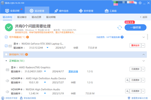Click the technical expert help icon
The image size is (151, 100).
tap(2, 98)
